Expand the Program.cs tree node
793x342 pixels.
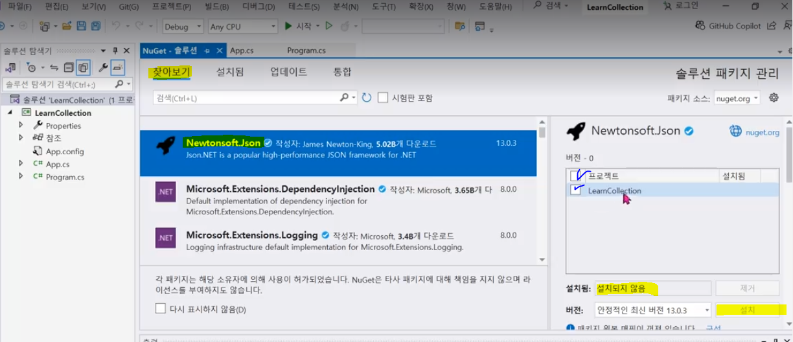tap(21, 176)
